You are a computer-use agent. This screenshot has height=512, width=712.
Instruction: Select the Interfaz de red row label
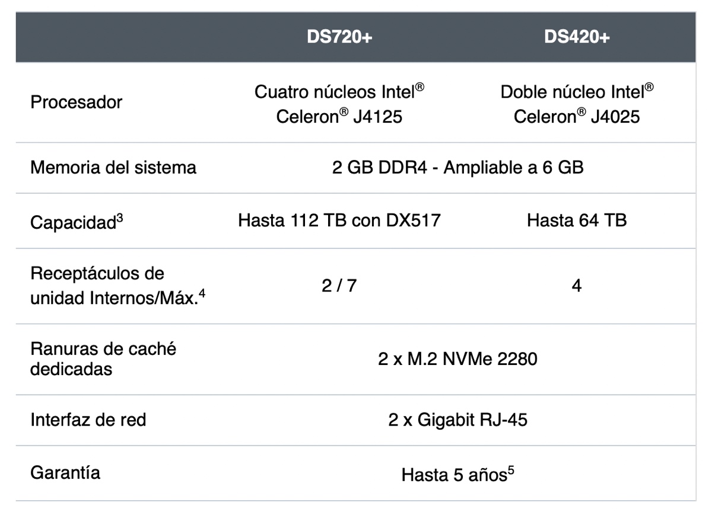coord(88,420)
